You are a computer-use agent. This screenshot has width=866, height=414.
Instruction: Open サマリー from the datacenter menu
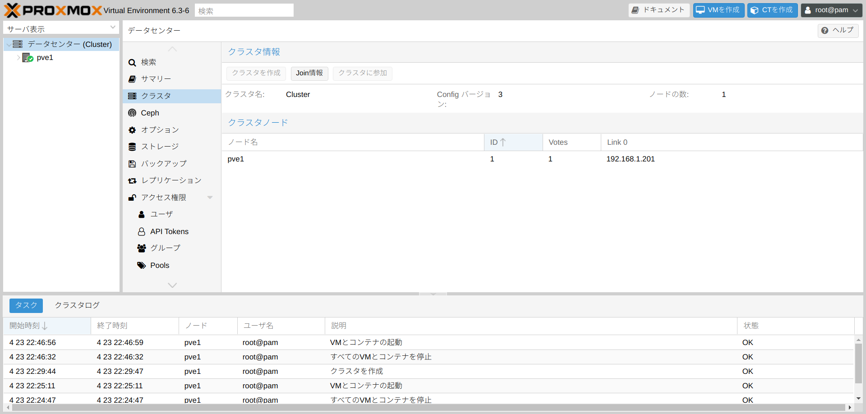[156, 78]
